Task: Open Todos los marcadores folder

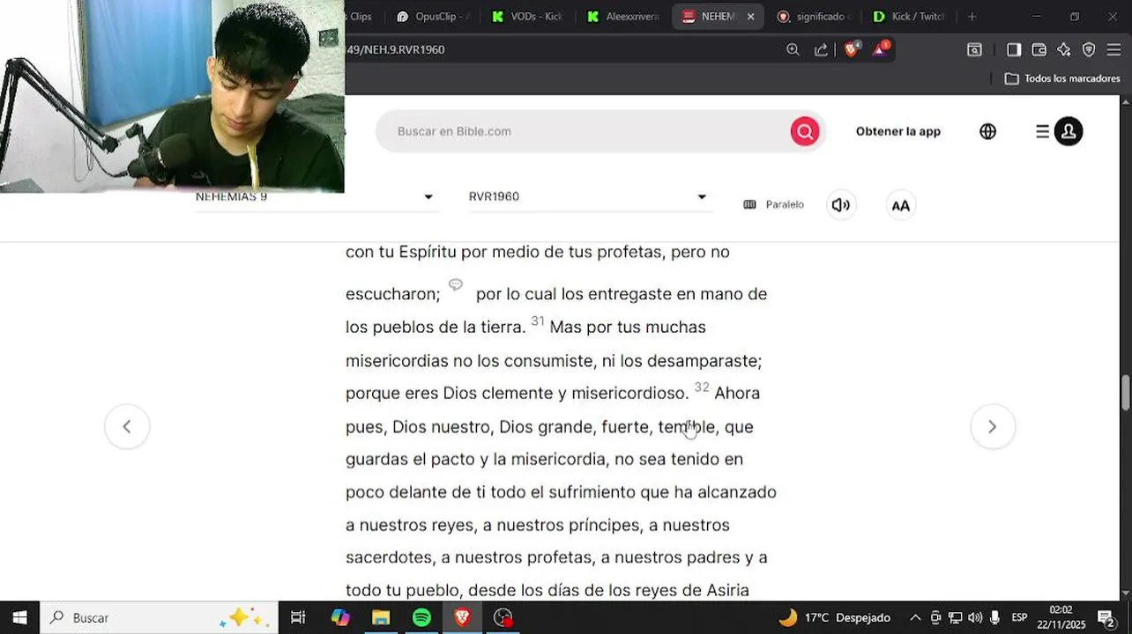Action: (1062, 78)
